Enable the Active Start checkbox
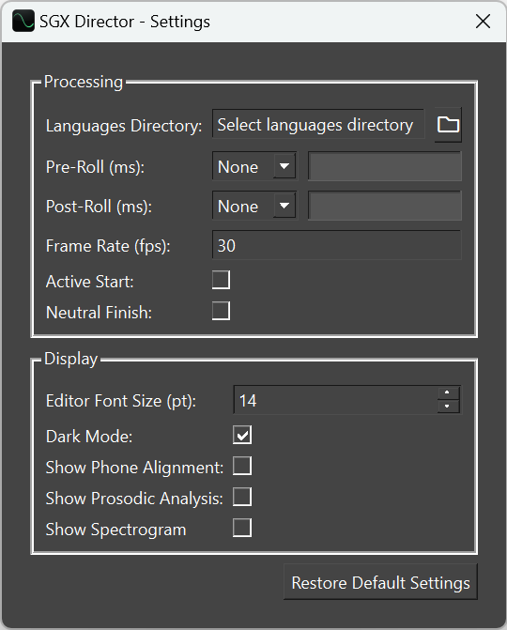This screenshot has width=507, height=630. [221, 280]
